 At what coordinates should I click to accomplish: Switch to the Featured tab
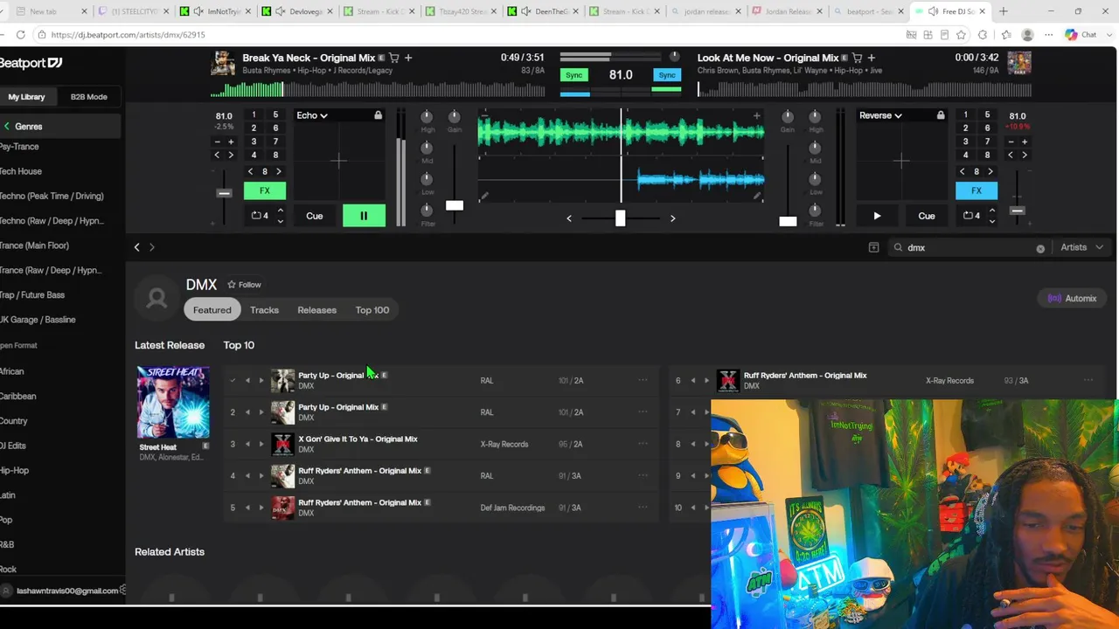coord(212,310)
